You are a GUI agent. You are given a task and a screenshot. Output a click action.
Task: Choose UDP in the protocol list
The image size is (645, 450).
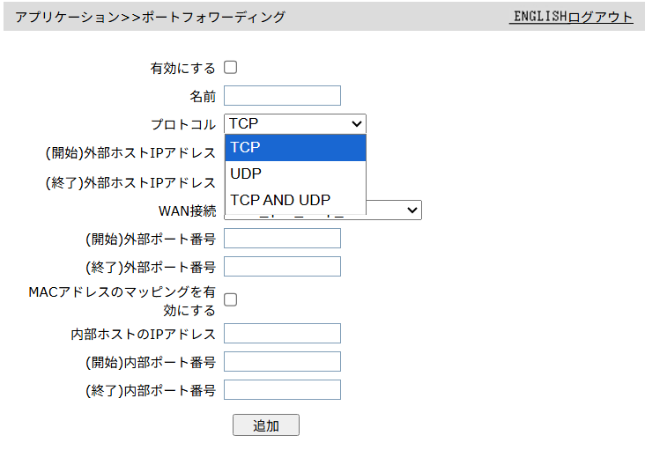coord(294,173)
